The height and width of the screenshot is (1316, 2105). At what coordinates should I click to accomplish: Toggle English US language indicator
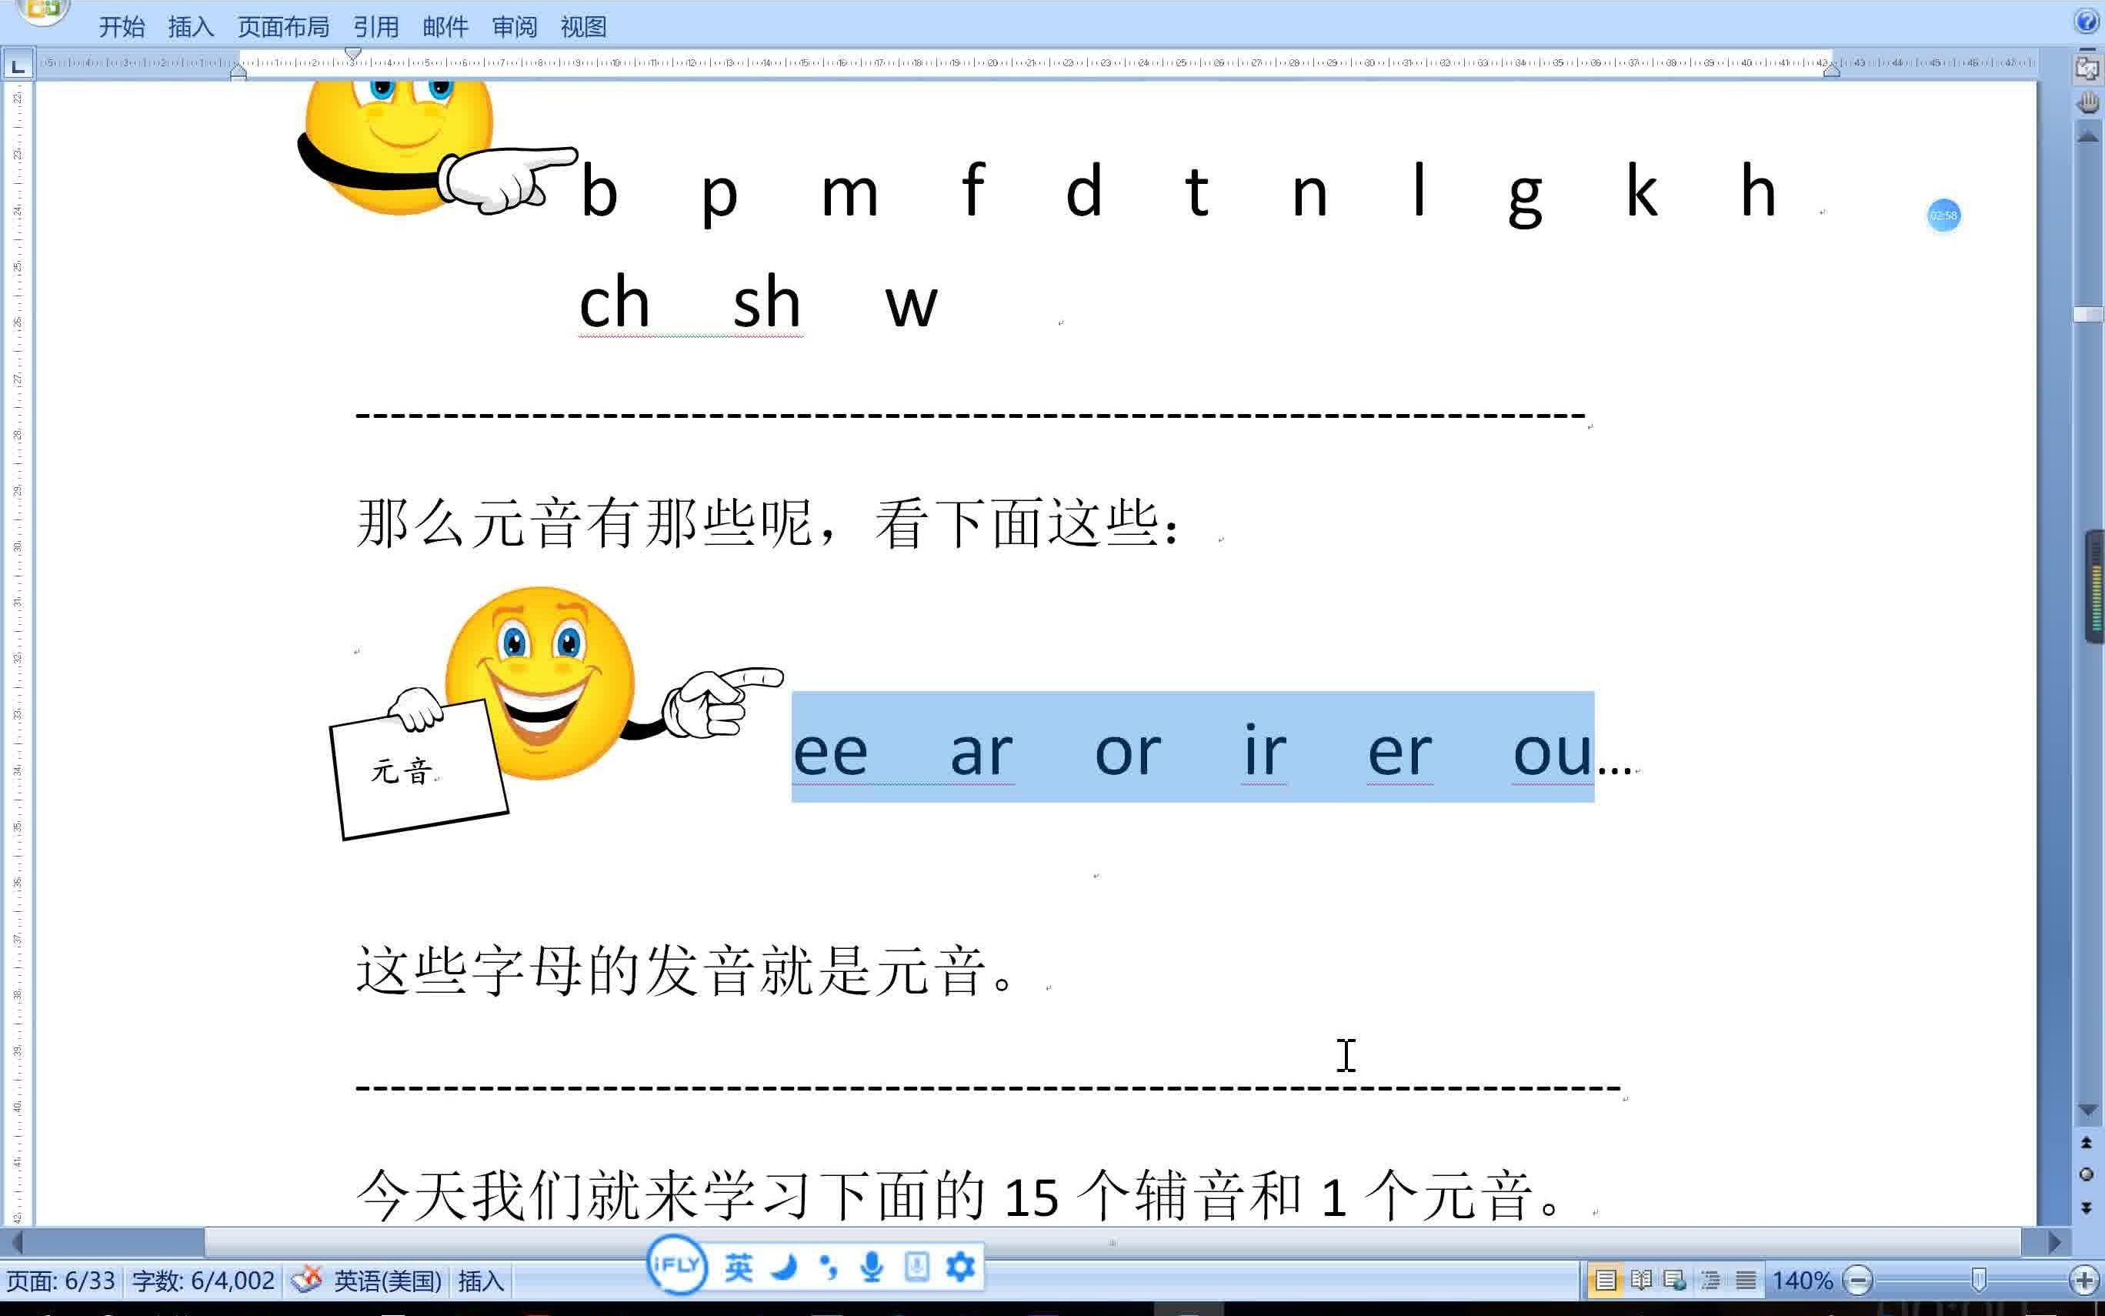385,1281
